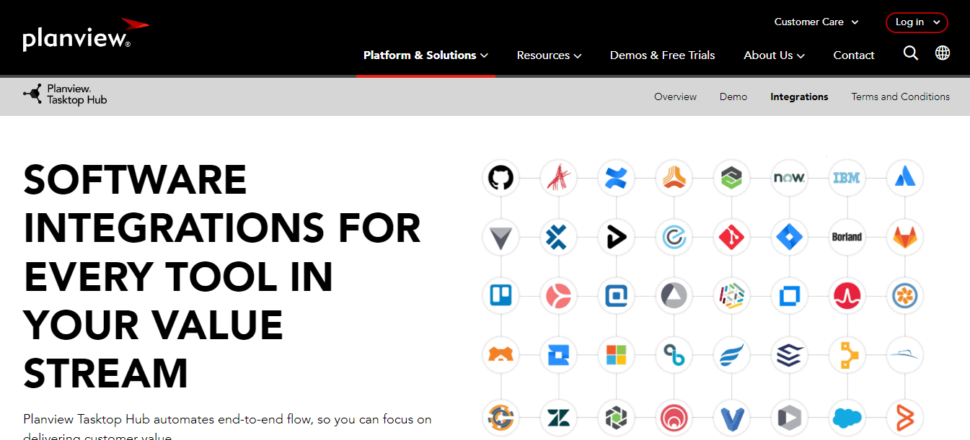
Task: Click the Borland integration logo
Action: [847, 238]
